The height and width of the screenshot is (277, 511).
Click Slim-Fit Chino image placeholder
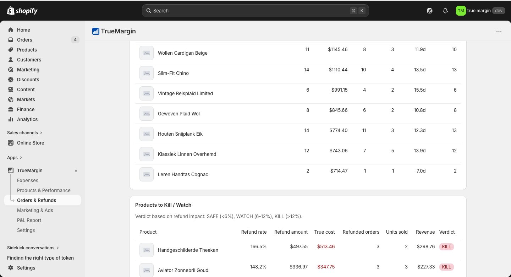tap(147, 73)
